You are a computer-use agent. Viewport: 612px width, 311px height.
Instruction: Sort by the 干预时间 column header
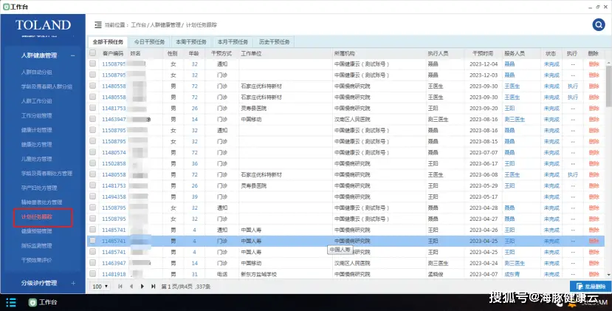pyautogui.click(x=482, y=53)
